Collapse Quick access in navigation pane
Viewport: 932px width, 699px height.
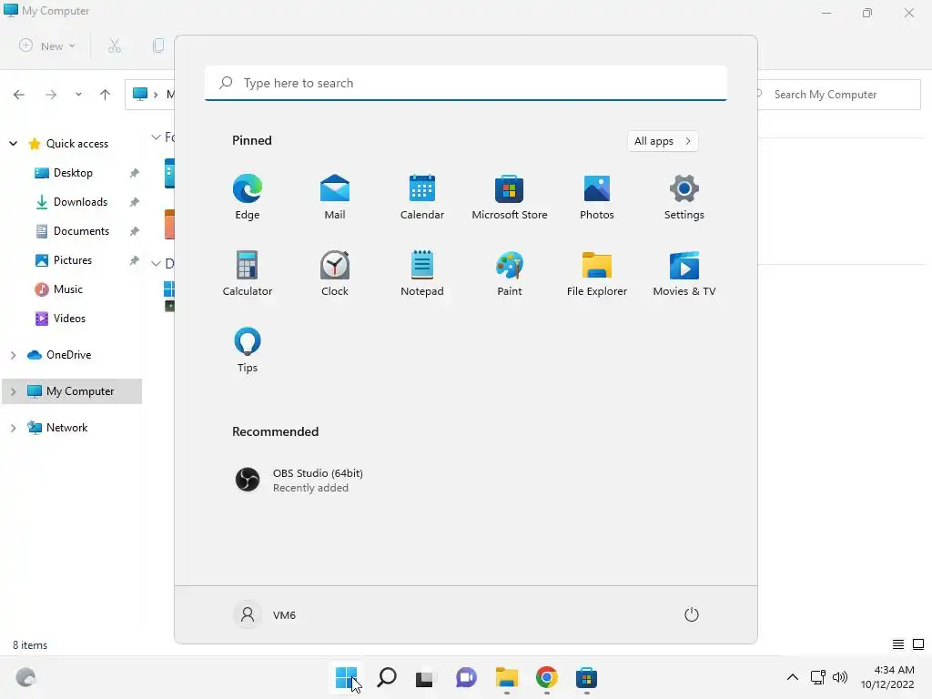point(13,143)
